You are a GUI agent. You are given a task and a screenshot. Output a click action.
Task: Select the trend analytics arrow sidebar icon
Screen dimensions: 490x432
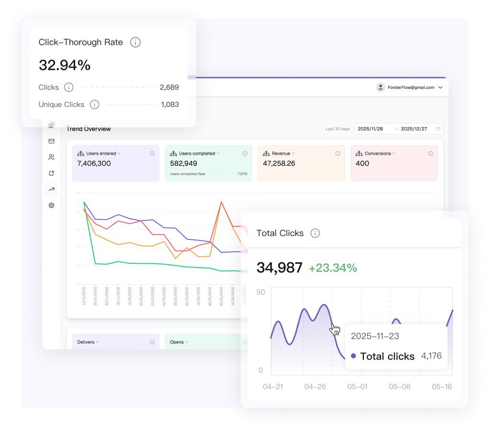pos(52,189)
